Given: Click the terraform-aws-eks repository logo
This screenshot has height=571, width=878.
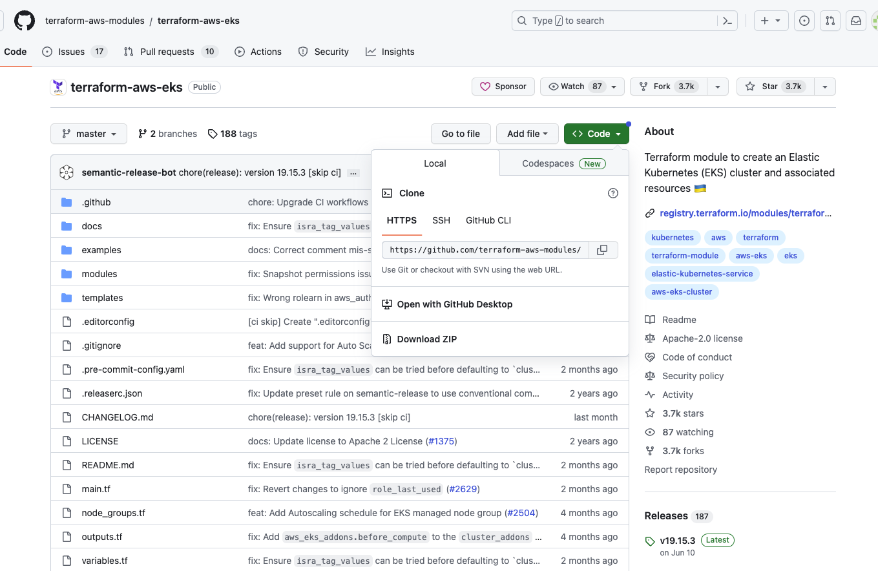Looking at the screenshot, I should 58,87.
